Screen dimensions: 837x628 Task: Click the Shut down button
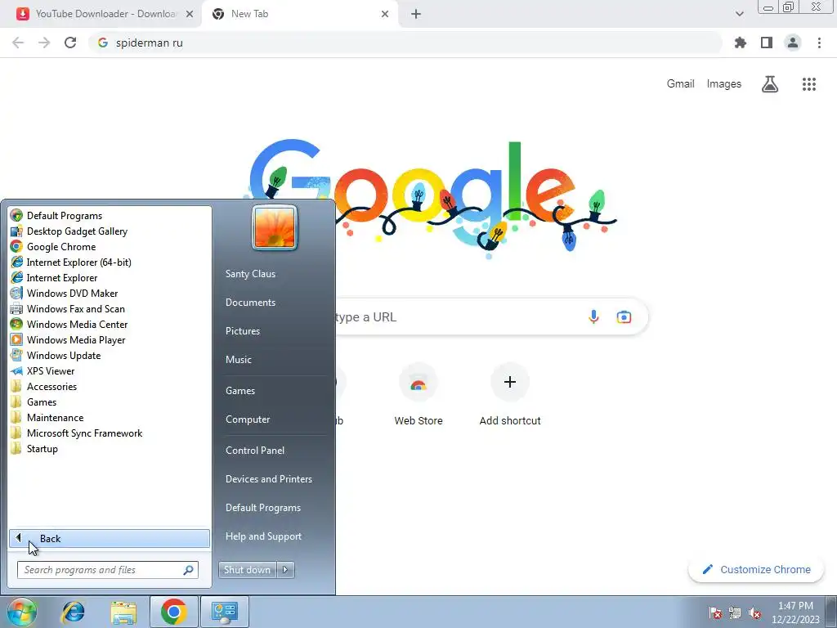point(247,570)
